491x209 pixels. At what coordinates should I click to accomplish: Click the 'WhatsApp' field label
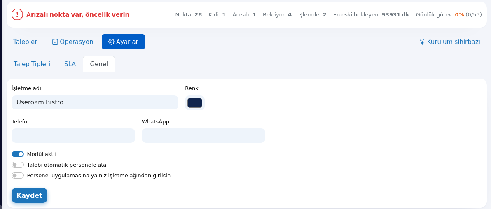point(155,121)
